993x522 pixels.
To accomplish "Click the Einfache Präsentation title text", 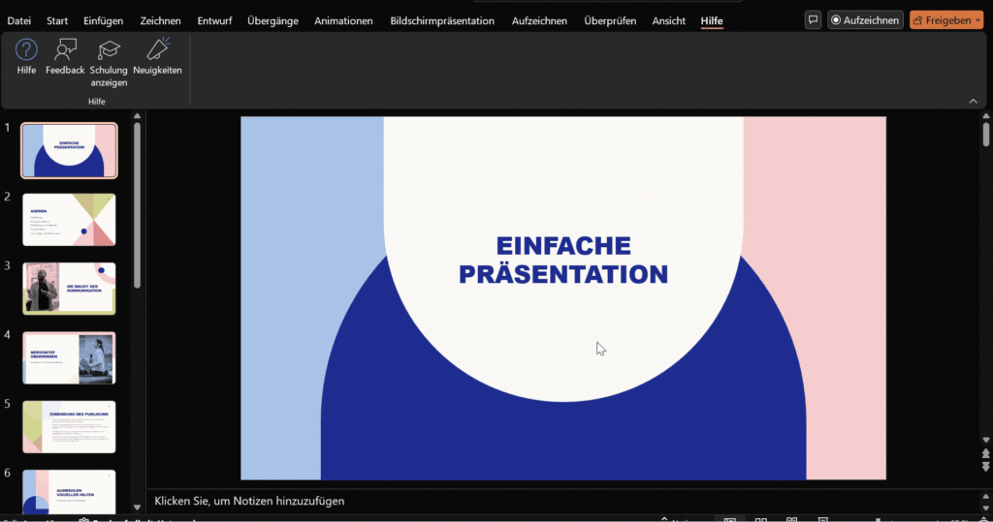I will pyautogui.click(x=563, y=261).
